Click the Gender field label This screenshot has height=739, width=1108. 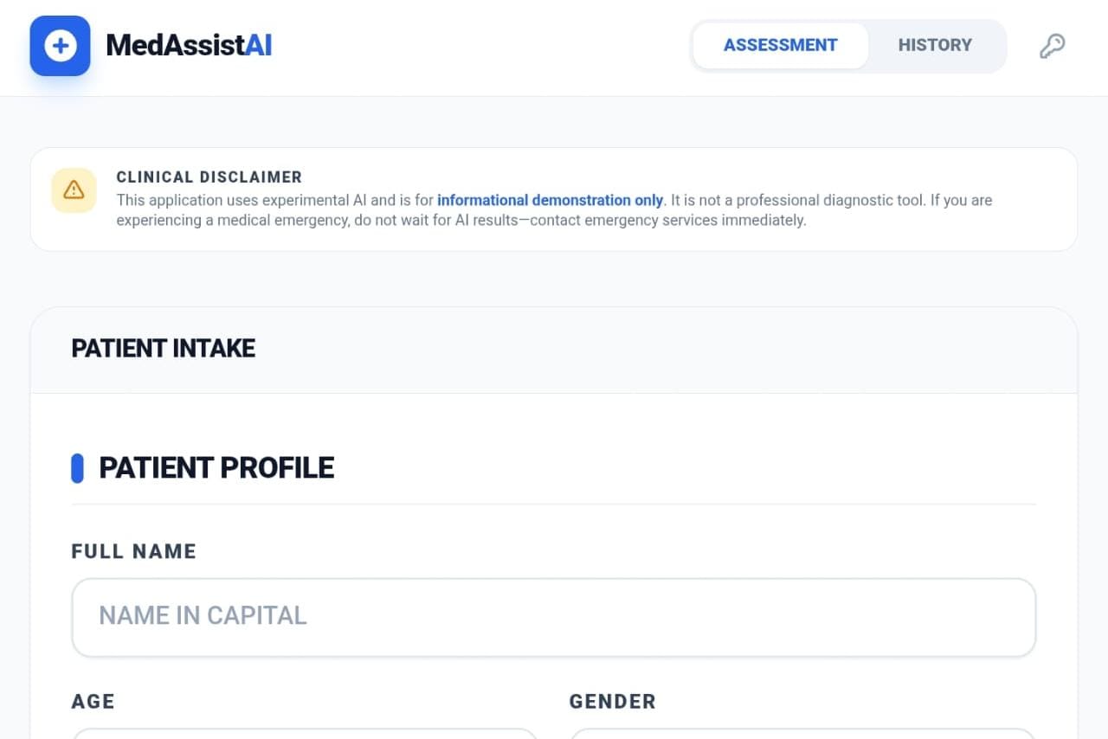click(x=612, y=701)
